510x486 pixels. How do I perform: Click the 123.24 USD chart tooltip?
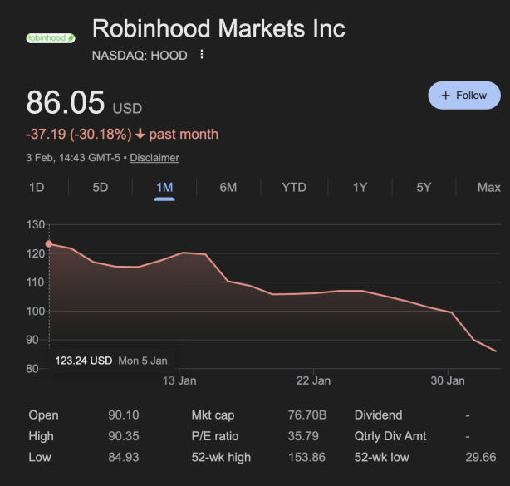pos(83,361)
